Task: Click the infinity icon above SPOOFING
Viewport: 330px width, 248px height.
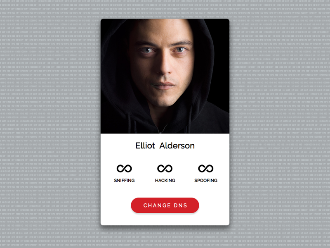Action: (x=205, y=169)
